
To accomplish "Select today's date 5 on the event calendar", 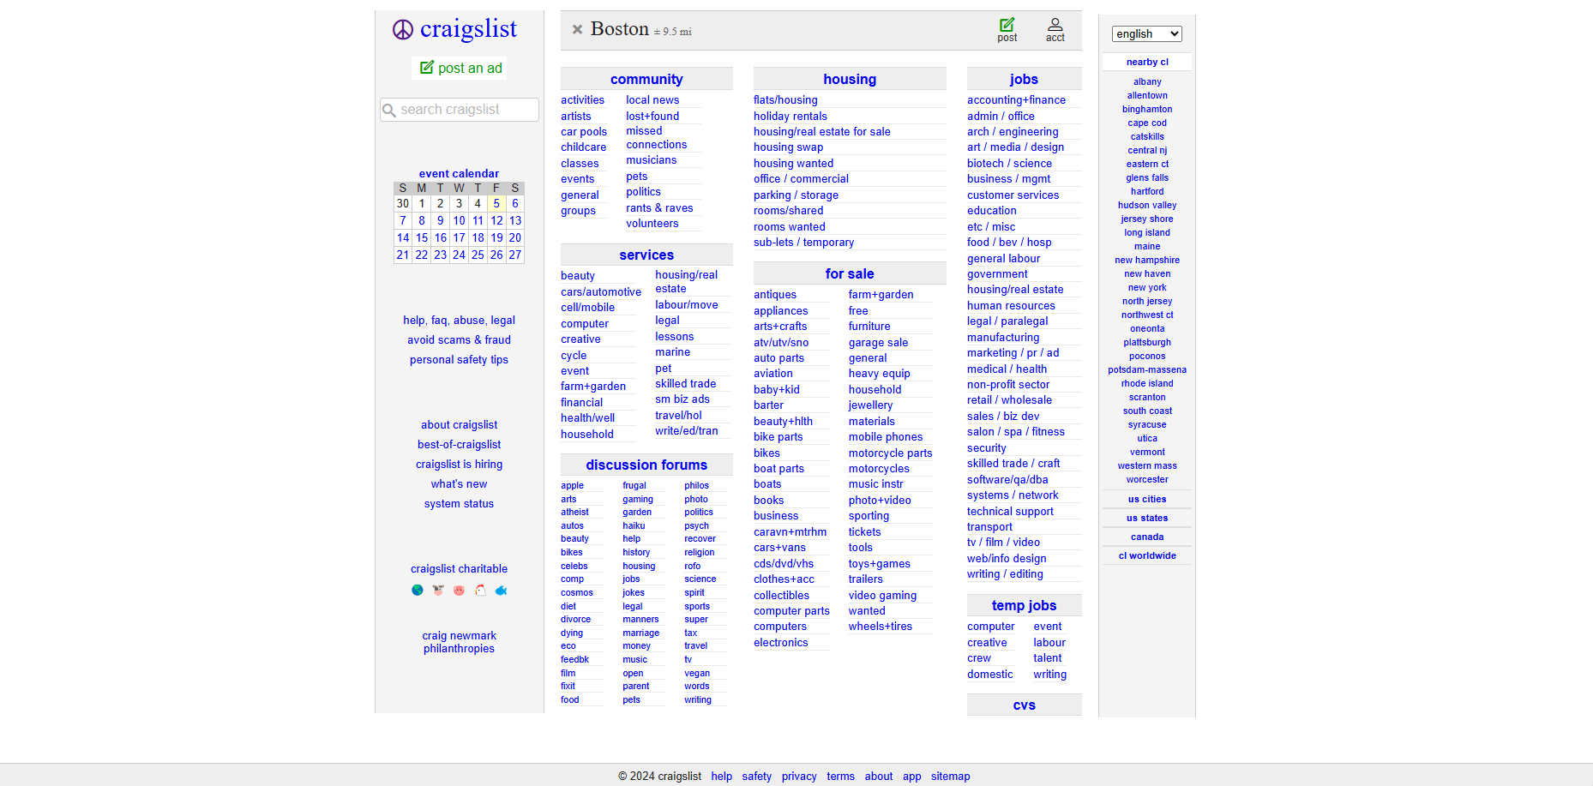I will coord(496,203).
